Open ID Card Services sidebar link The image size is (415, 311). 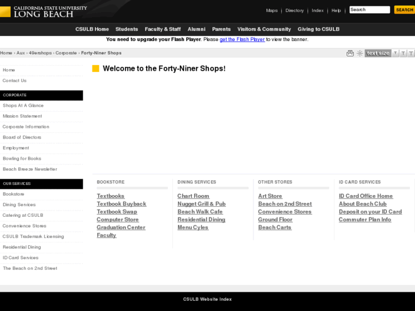click(x=21, y=257)
